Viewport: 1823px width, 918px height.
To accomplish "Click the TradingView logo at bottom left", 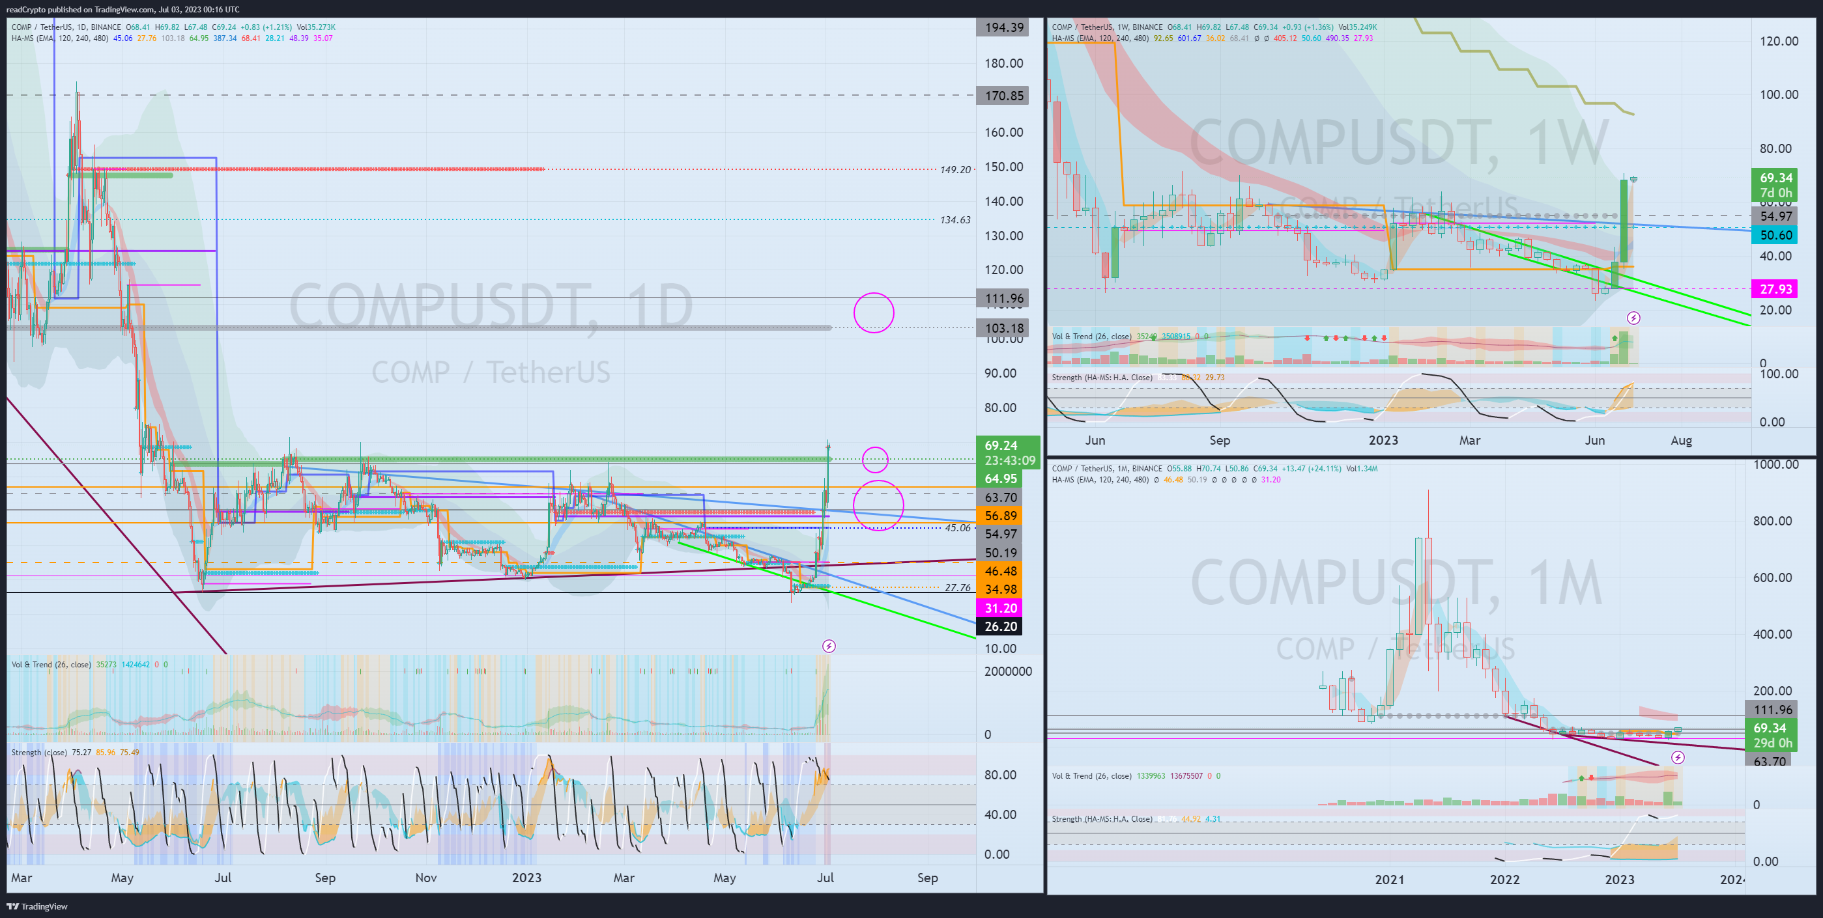I will click(36, 906).
